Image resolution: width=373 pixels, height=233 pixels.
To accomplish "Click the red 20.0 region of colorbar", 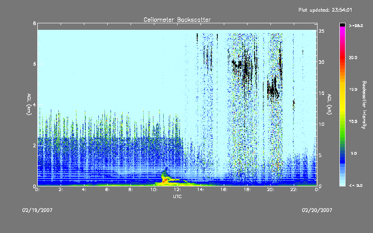I will [342, 58].
